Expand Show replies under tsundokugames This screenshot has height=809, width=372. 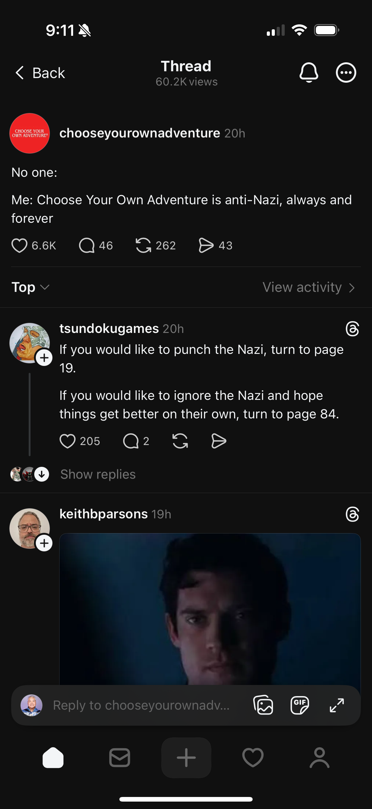(x=98, y=474)
